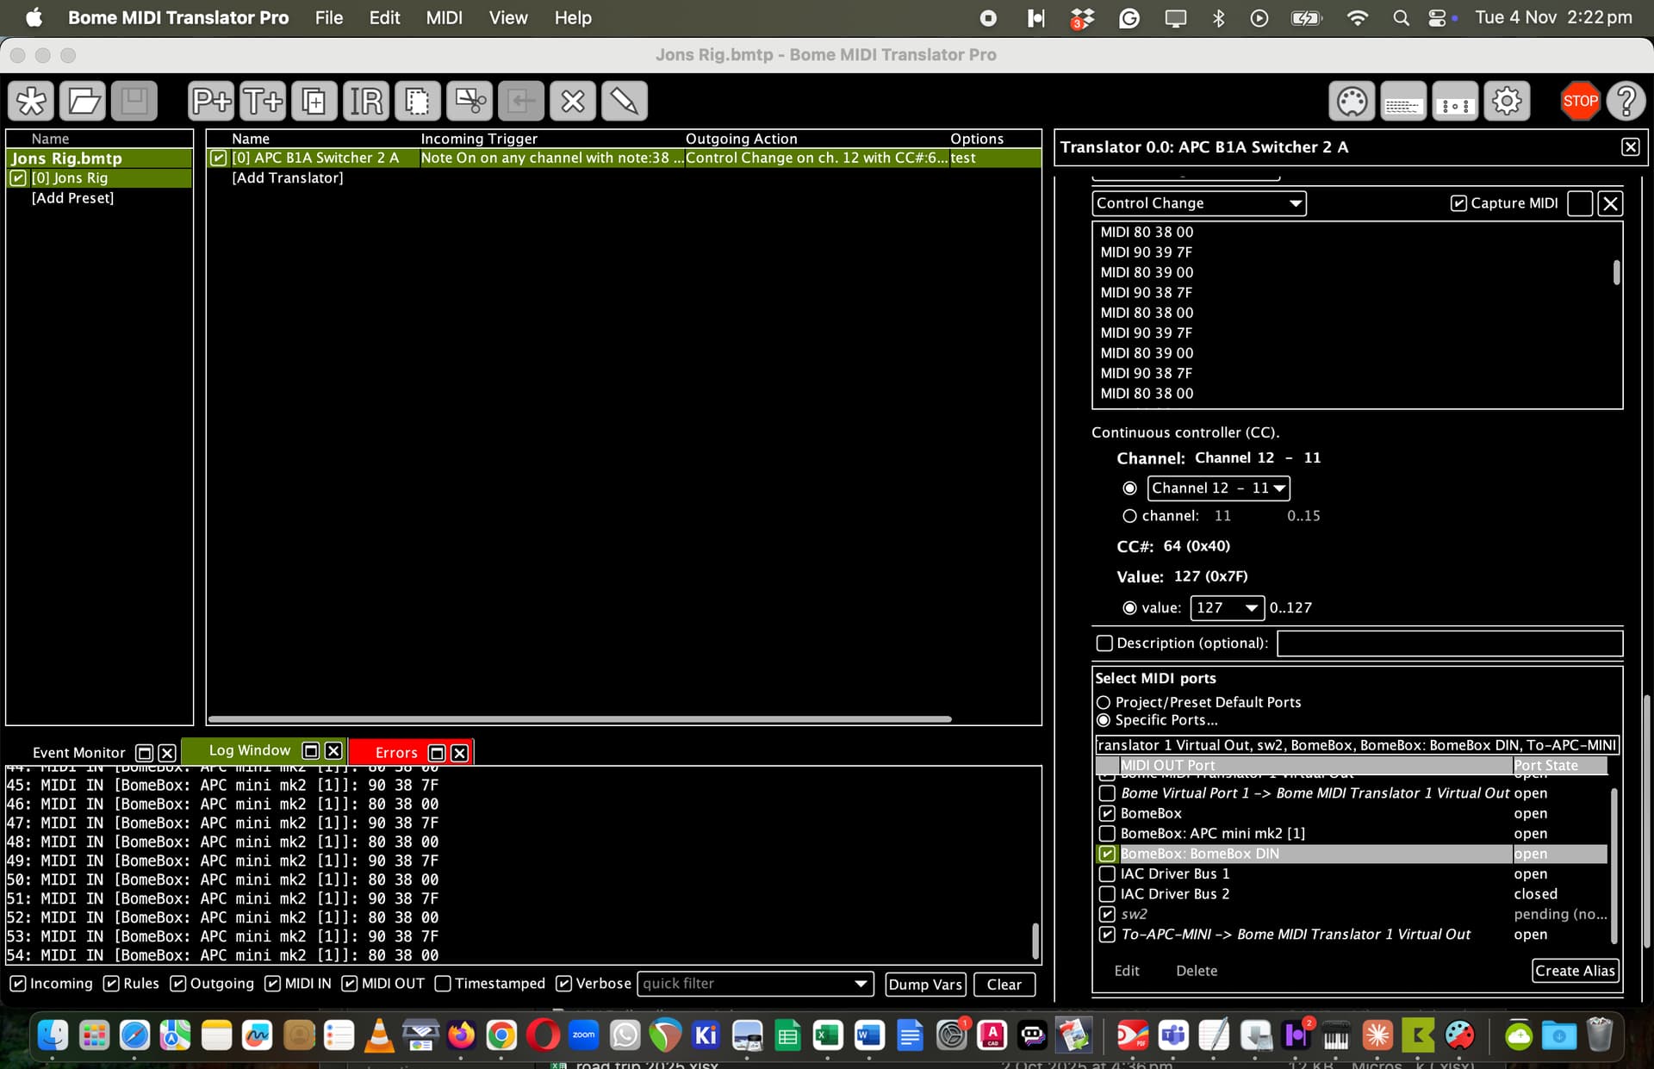Image resolution: width=1654 pixels, height=1069 pixels.
Task: Expand the Channel 12 - 11 dropdown
Action: pyautogui.click(x=1218, y=488)
